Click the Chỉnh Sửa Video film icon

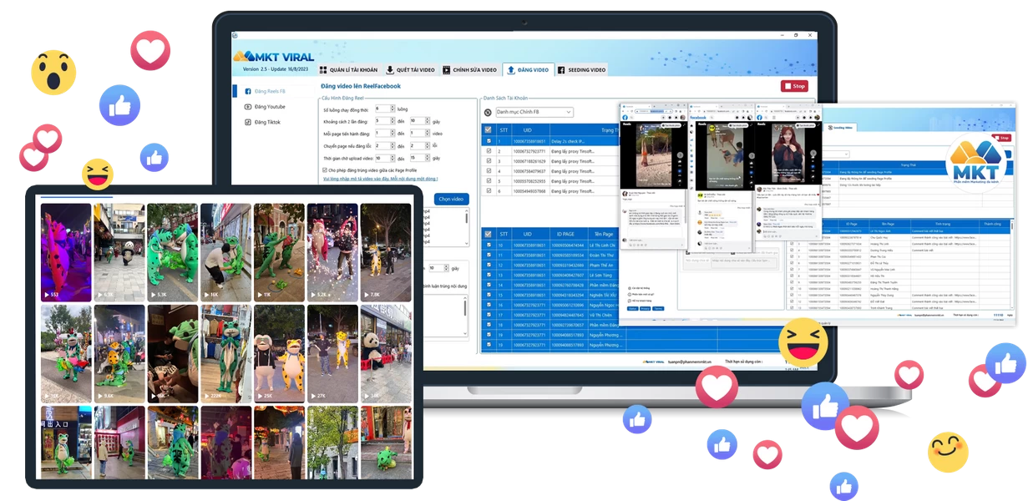pos(447,70)
